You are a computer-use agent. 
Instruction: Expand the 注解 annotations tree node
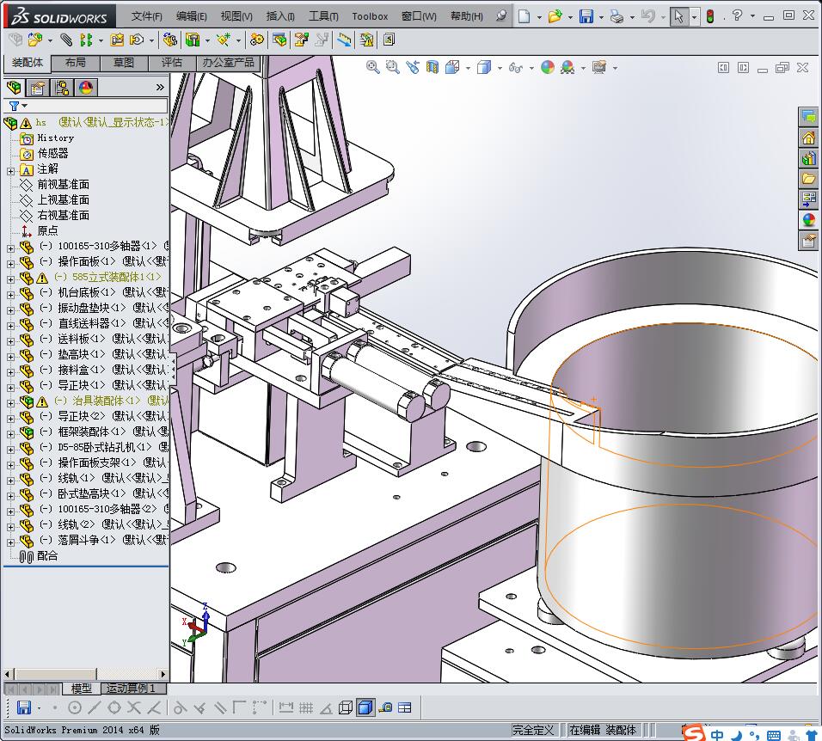[10, 170]
